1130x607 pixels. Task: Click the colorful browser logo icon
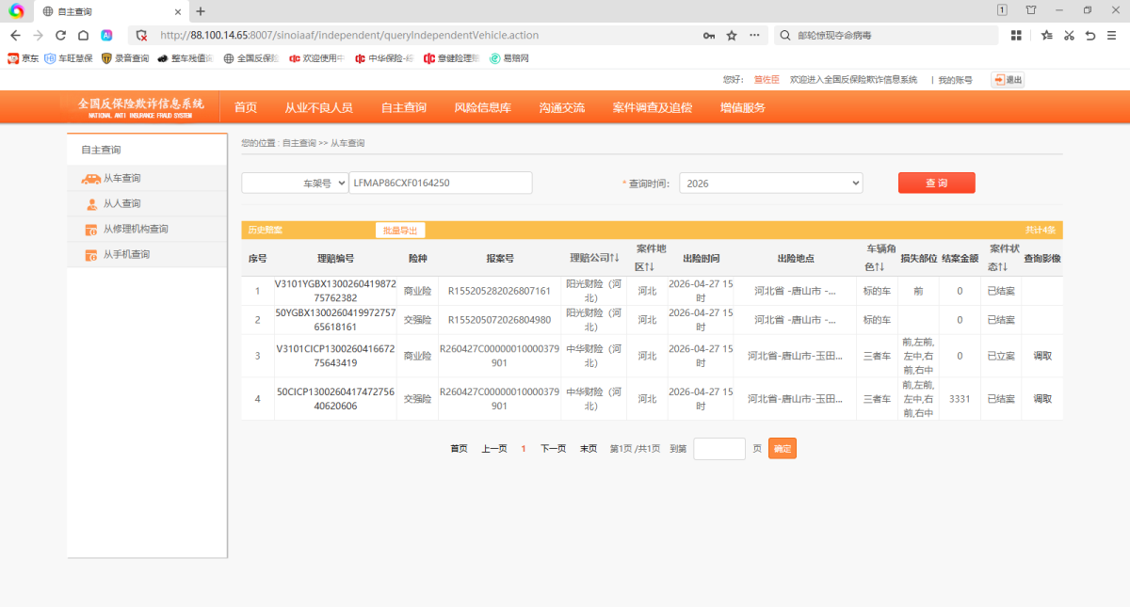(16, 11)
